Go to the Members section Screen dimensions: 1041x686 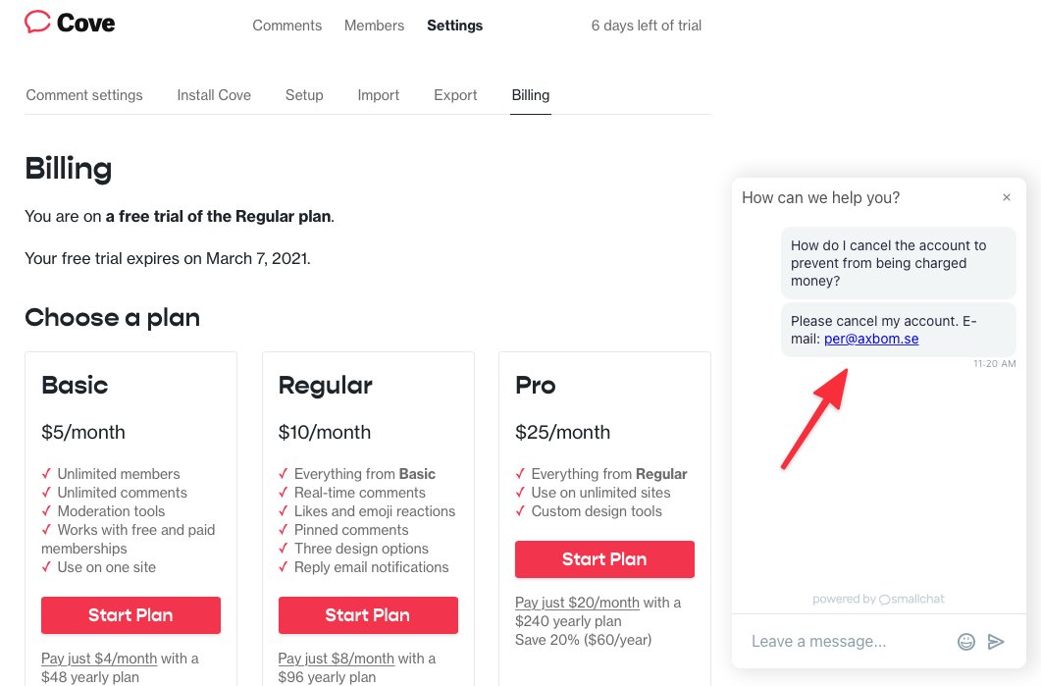[374, 26]
